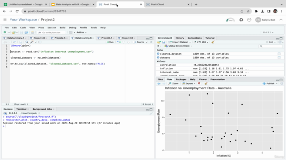Click the Go to file/function field
Viewport: 286px width, 160px height.
pyautogui.click(x=52, y=32)
